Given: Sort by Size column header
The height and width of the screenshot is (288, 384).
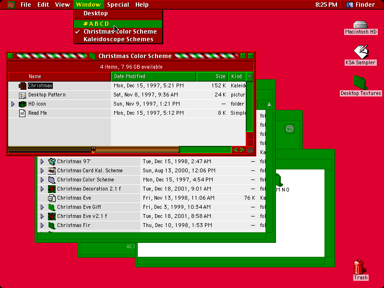Looking at the screenshot, I should coord(212,76).
